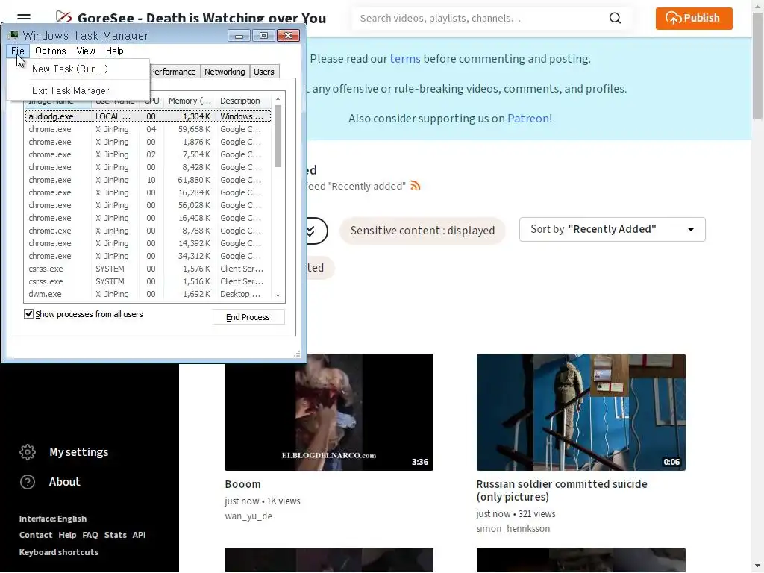Switch to the Networking tab
This screenshot has width=764, height=573.
click(225, 72)
